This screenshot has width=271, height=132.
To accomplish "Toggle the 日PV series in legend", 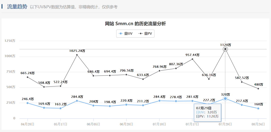I will (145, 34).
